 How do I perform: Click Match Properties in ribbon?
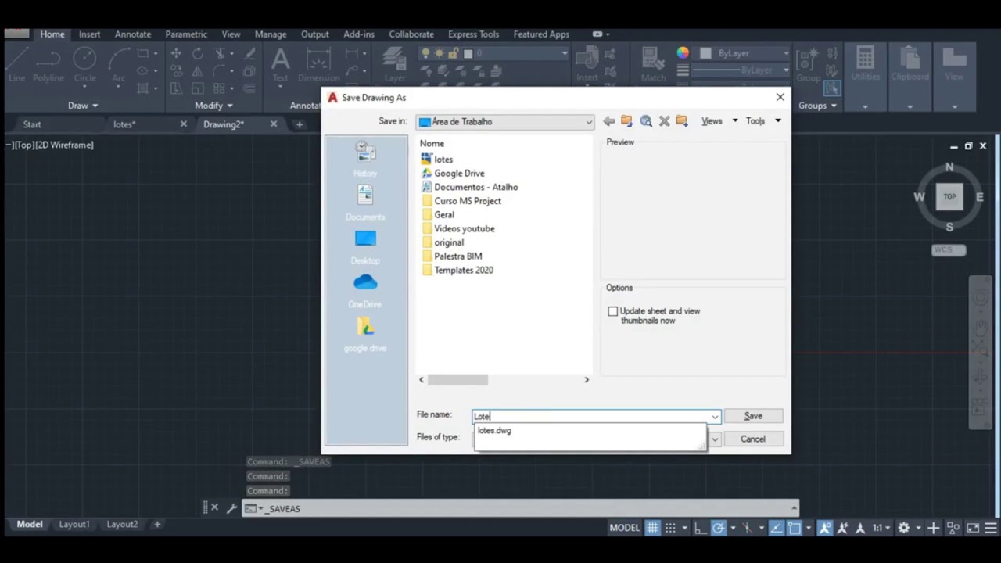(653, 64)
